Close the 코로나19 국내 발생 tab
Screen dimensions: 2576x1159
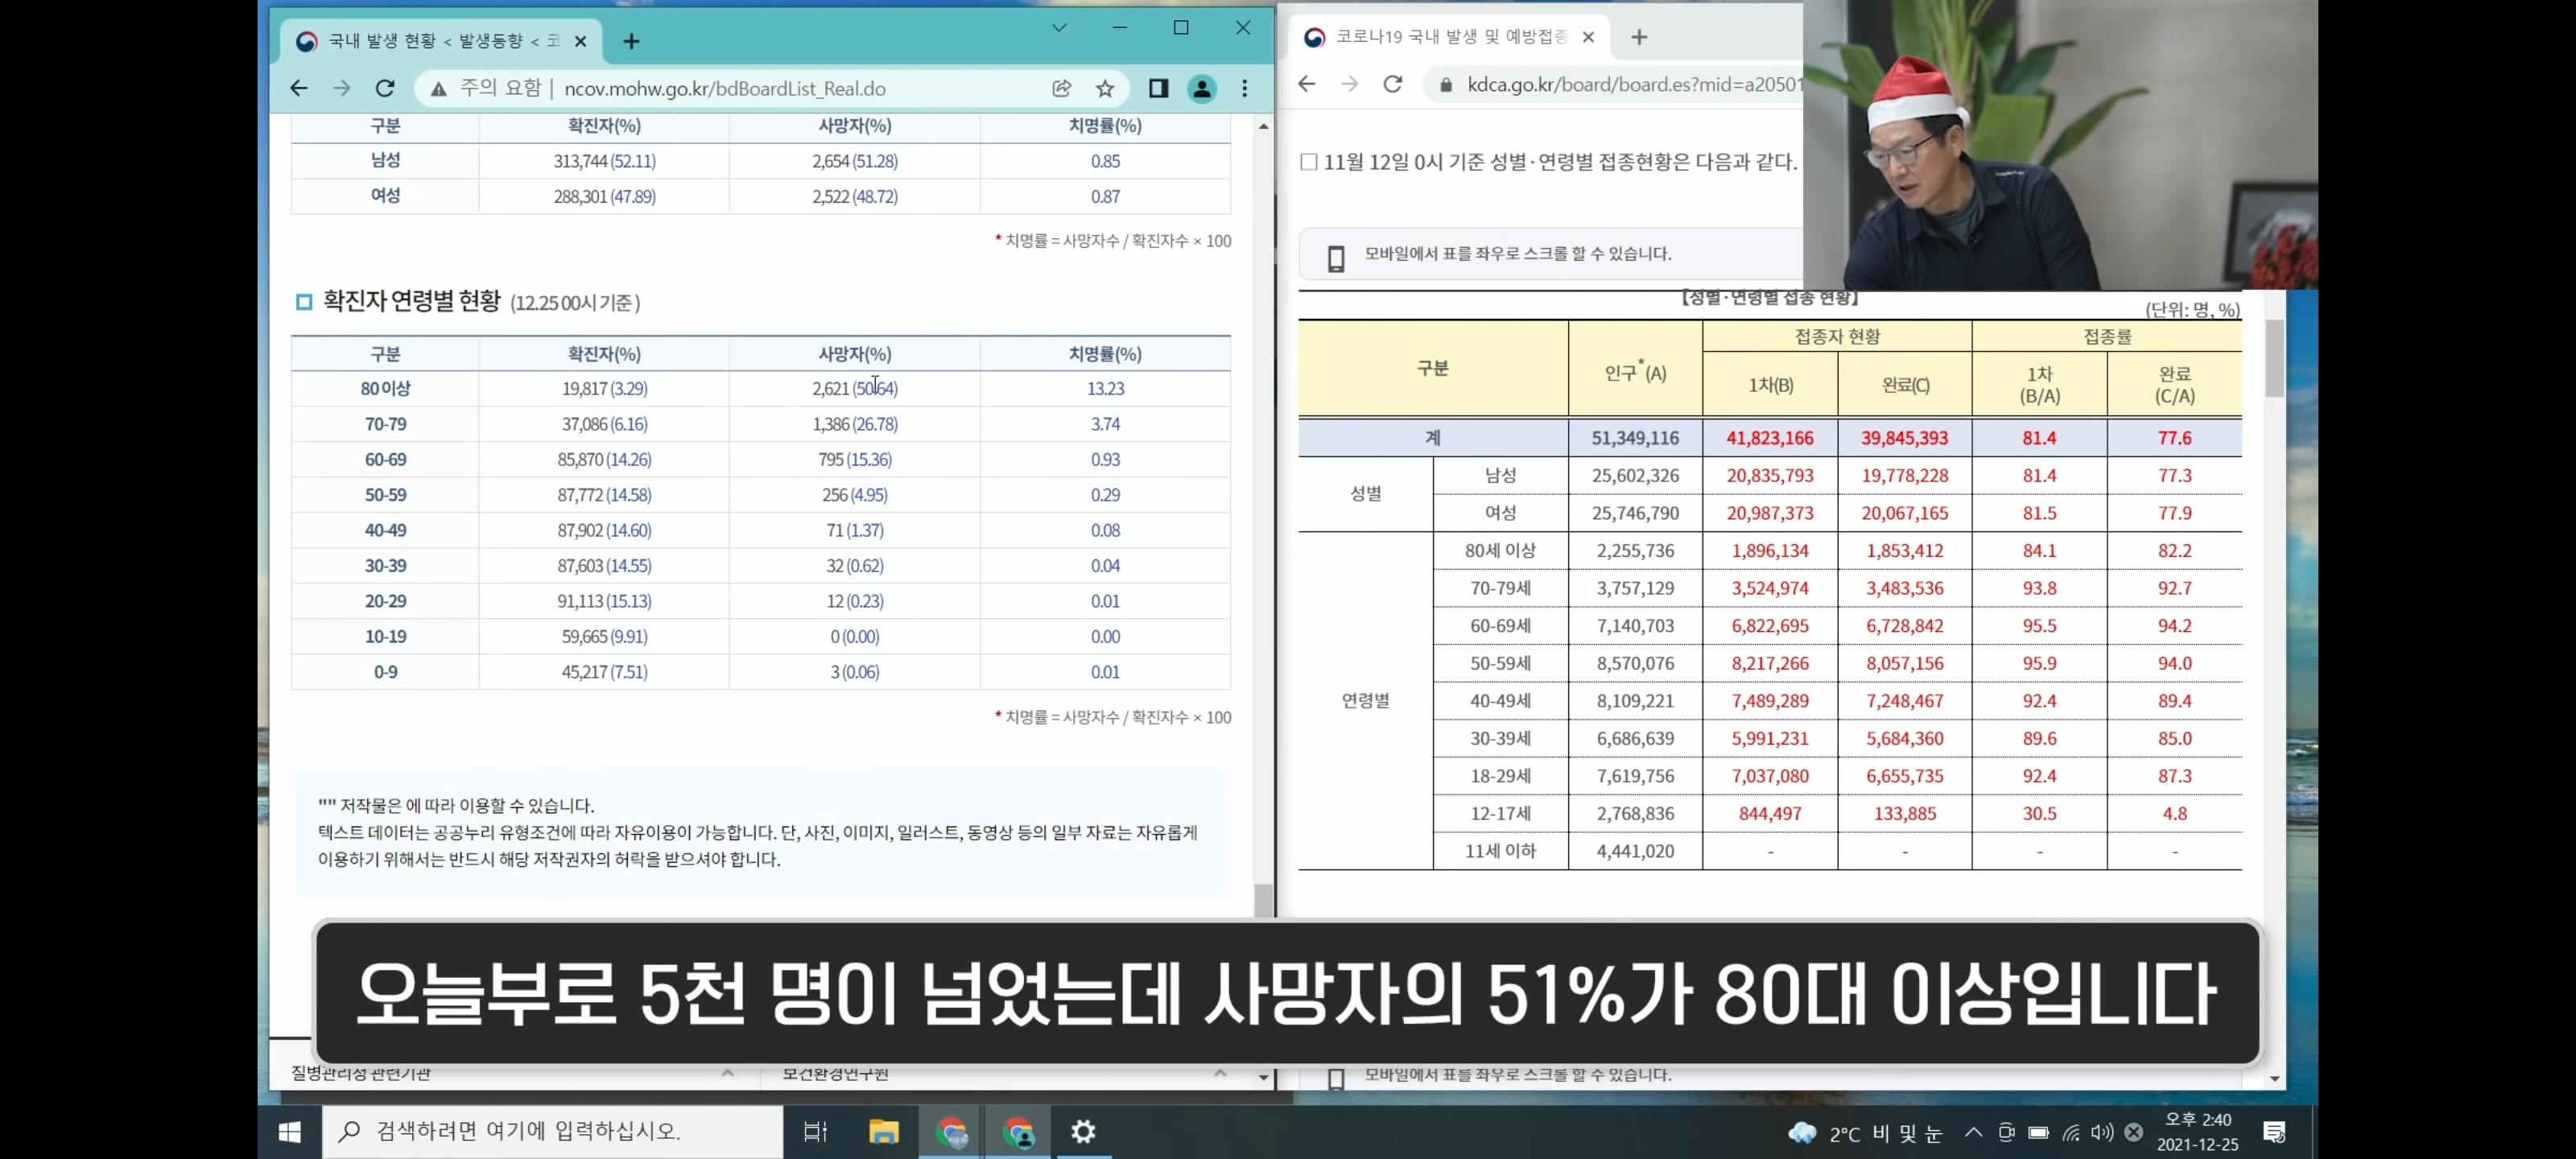pyautogui.click(x=1588, y=37)
